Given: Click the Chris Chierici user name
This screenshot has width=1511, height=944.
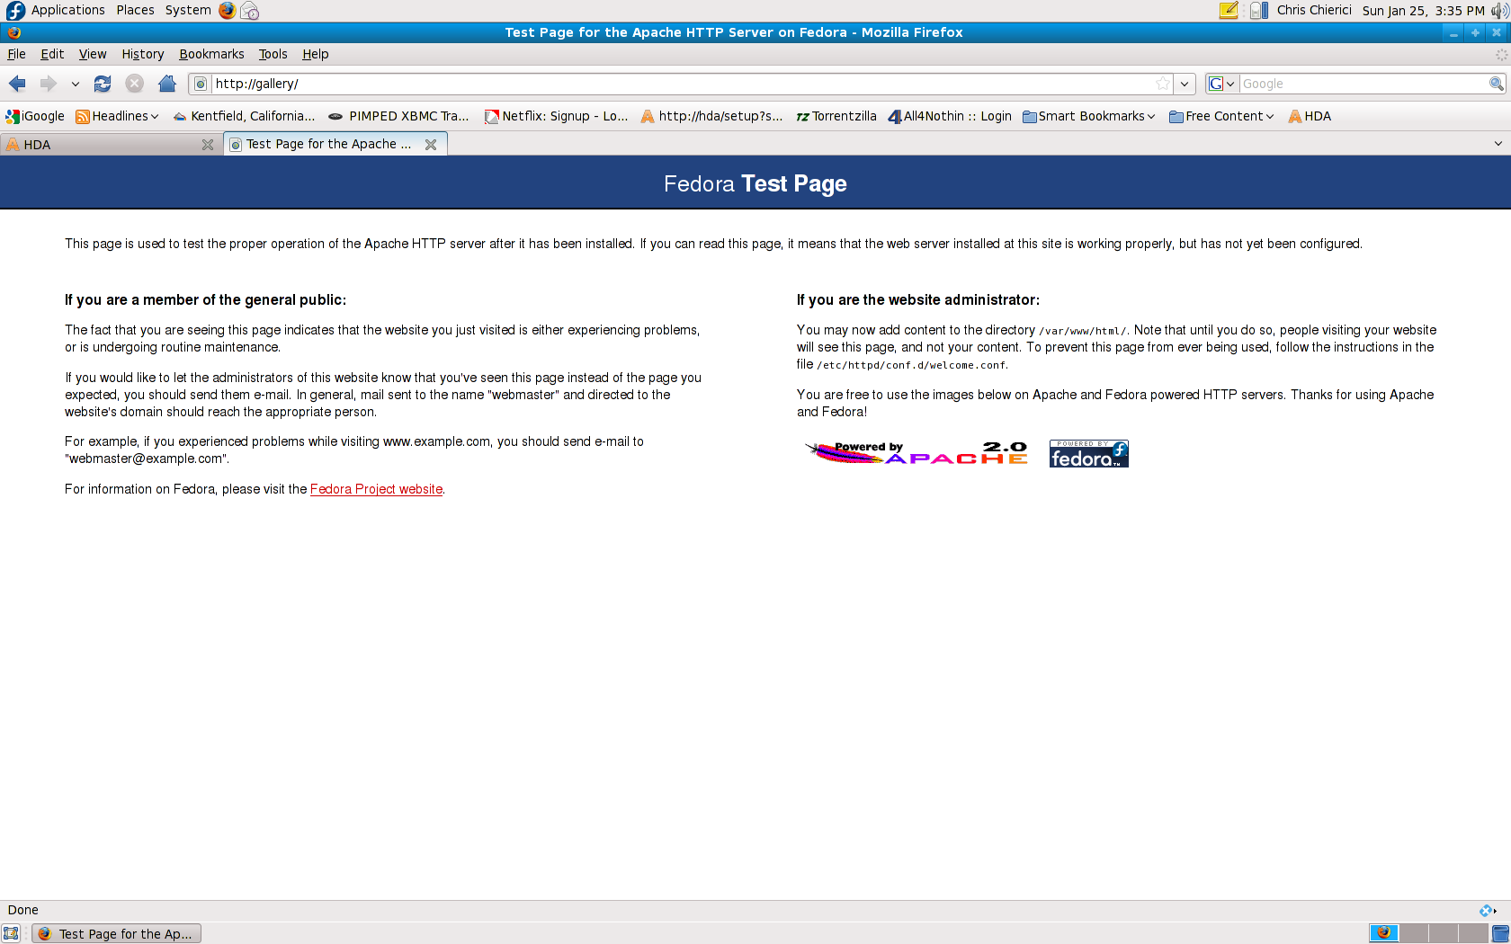Looking at the screenshot, I should [x=1314, y=10].
